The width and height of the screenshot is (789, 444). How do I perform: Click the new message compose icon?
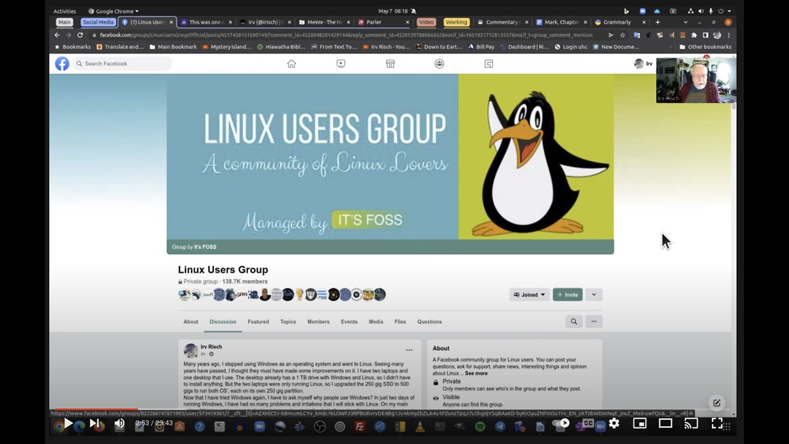pyautogui.click(x=716, y=403)
